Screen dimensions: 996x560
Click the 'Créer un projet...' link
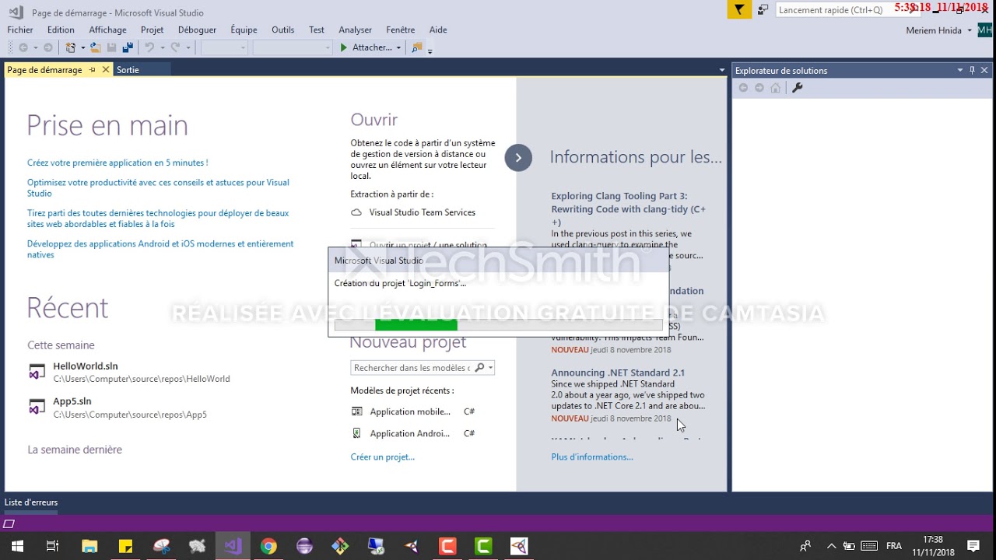(382, 457)
